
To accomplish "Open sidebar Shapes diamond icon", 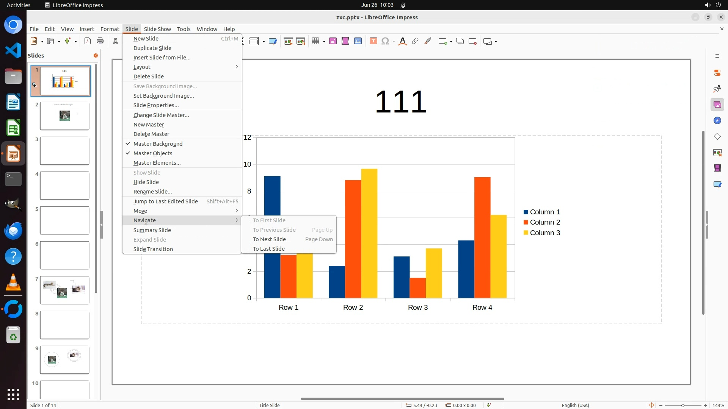I will pyautogui.click(x=717, y=136).
